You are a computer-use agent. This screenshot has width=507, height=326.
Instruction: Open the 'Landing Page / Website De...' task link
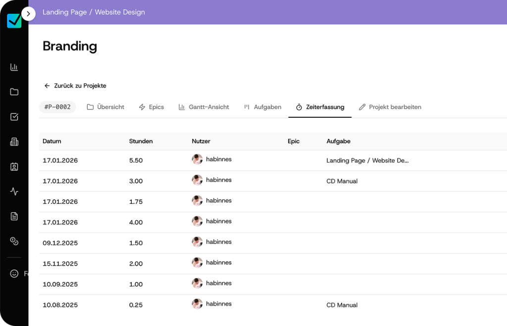(x=367, y=160)
